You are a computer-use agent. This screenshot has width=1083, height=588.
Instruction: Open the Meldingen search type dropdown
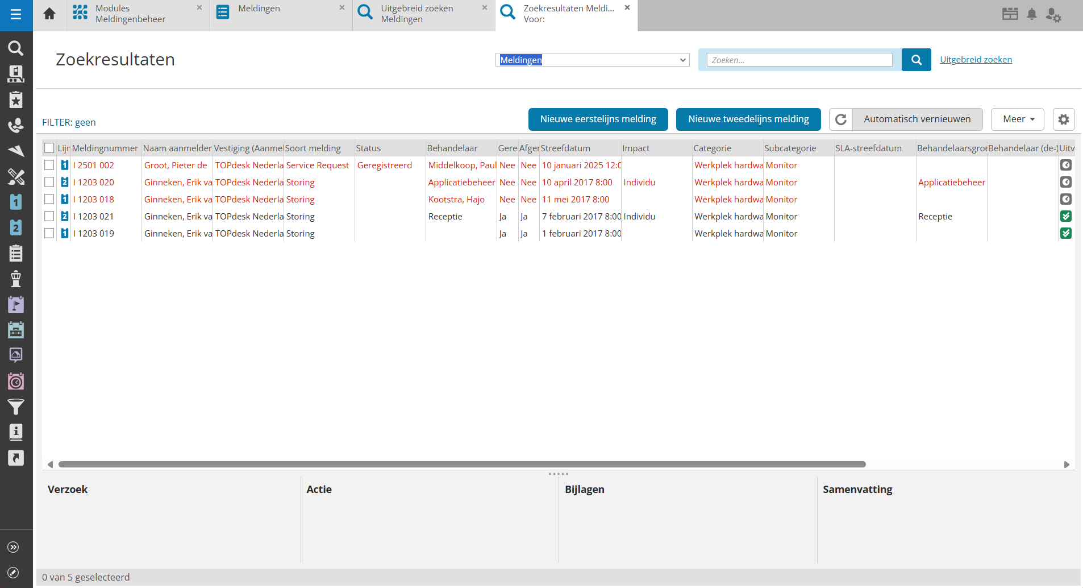(x=592, y=60)
